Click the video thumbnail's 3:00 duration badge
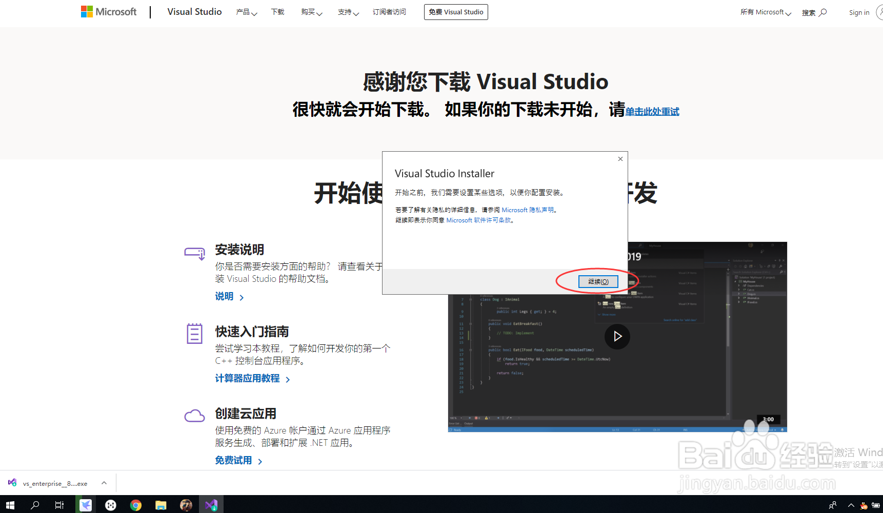The width and height of the screenshot is (883, 513). tap(768, 419)
